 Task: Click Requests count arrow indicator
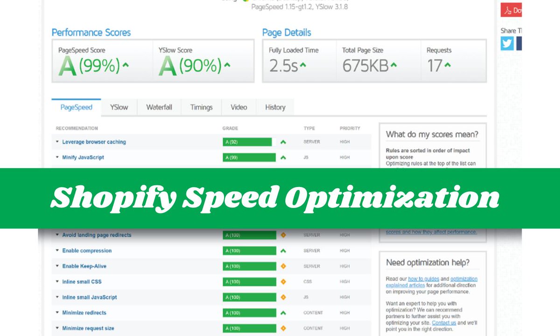(x=448, y=65)
